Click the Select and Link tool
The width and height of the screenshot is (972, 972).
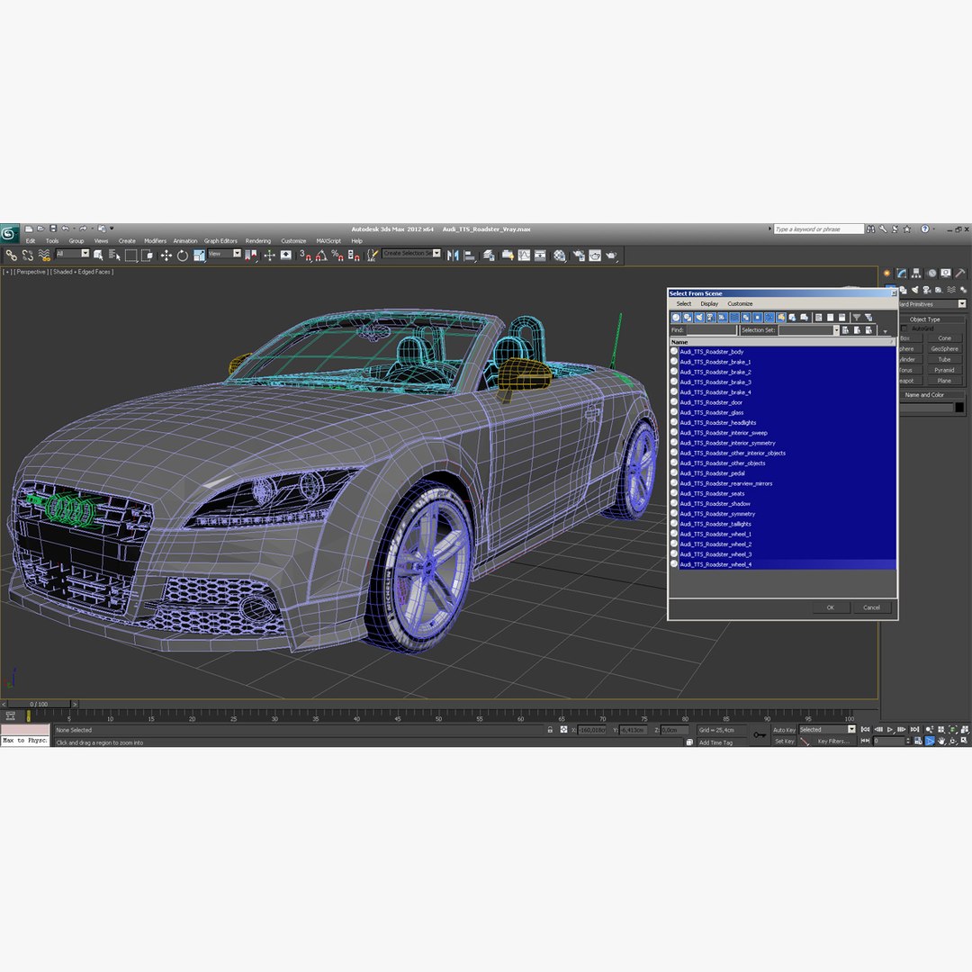[x=11, y=255]
